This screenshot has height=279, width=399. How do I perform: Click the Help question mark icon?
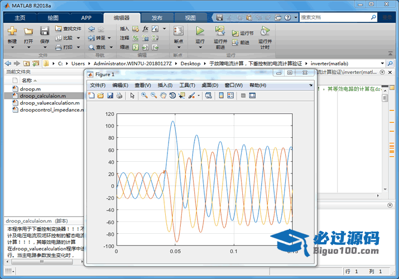point(287,17)
